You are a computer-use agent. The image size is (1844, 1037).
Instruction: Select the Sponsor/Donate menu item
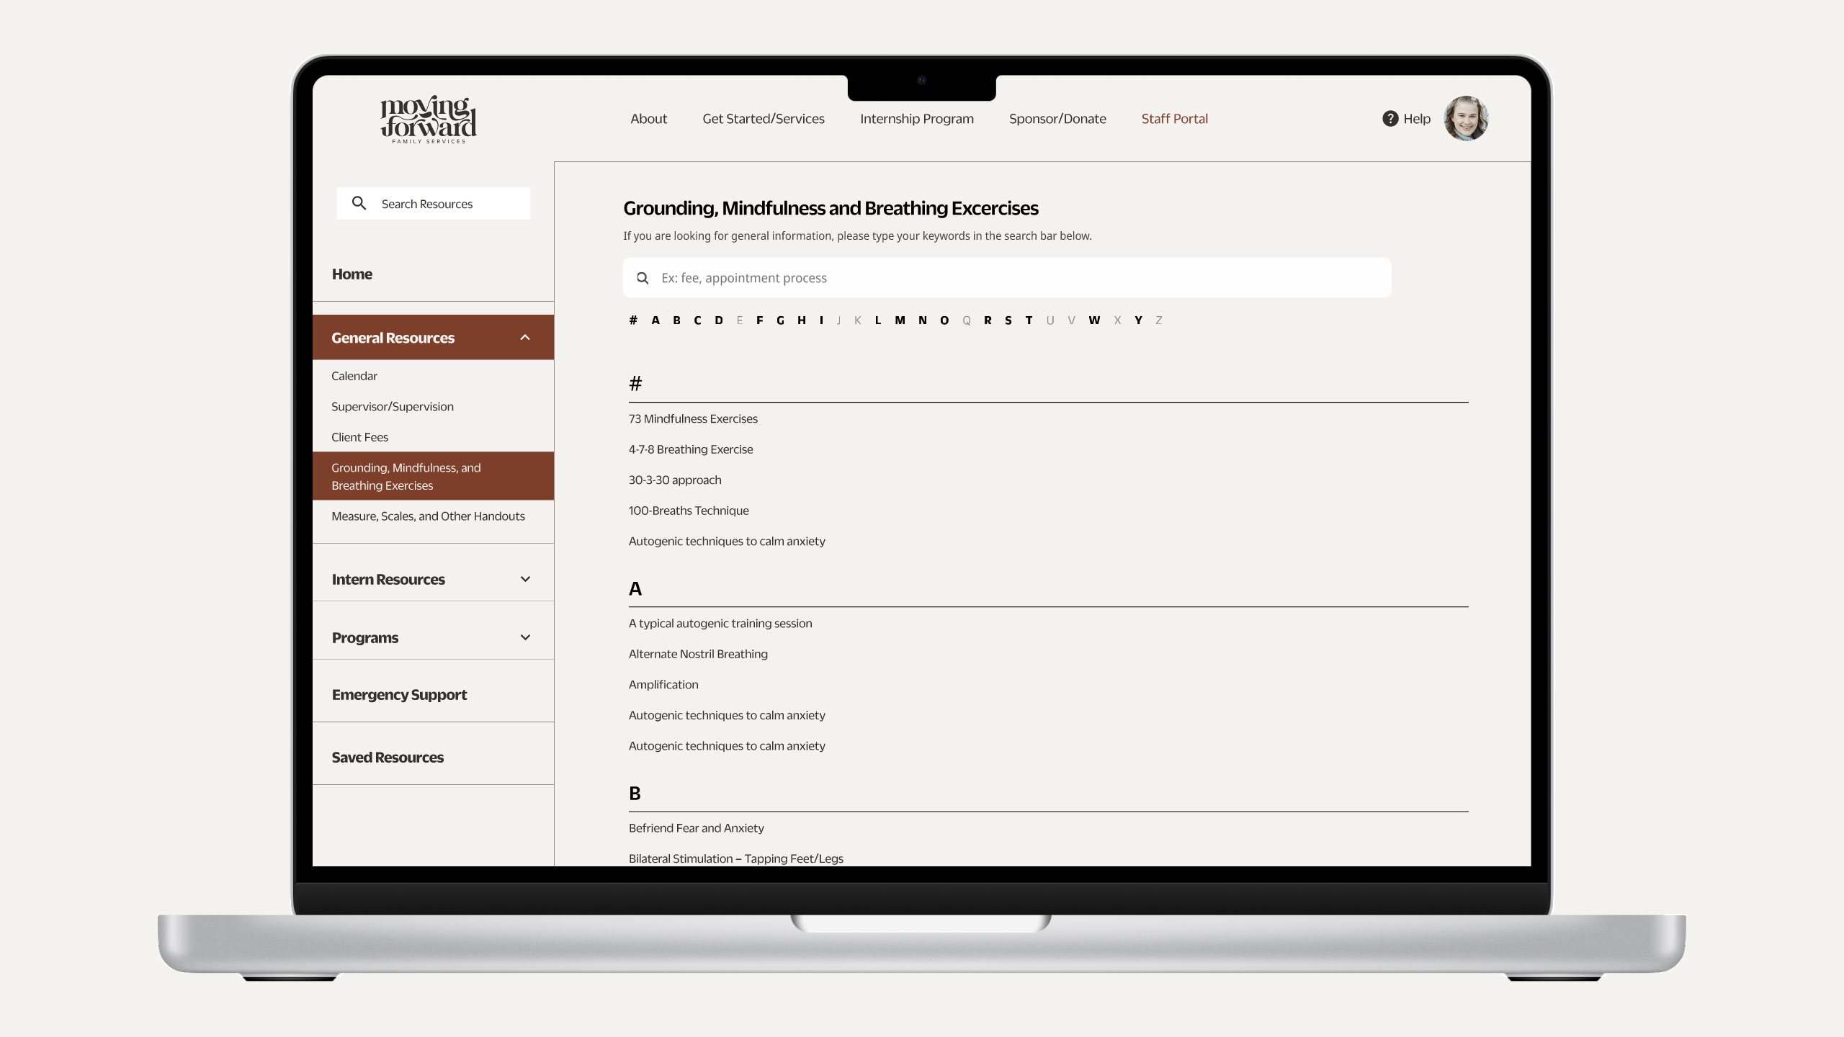click(1057, 118)
